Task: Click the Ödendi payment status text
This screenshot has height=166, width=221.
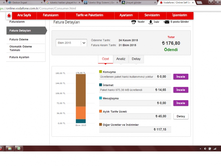Action: point(171,50)
